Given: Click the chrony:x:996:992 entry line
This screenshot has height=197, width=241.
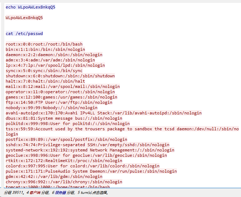Looking at the screenshot, I should click(x=64, y=182).
